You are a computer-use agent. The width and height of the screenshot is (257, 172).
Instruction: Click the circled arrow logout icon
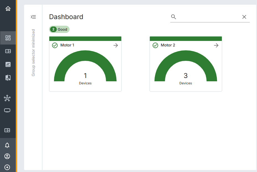coord(7,167)
